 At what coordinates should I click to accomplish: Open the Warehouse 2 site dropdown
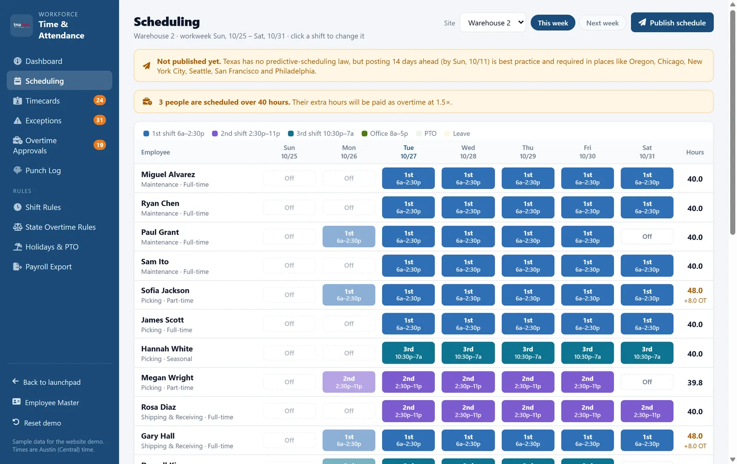[493, 23]
